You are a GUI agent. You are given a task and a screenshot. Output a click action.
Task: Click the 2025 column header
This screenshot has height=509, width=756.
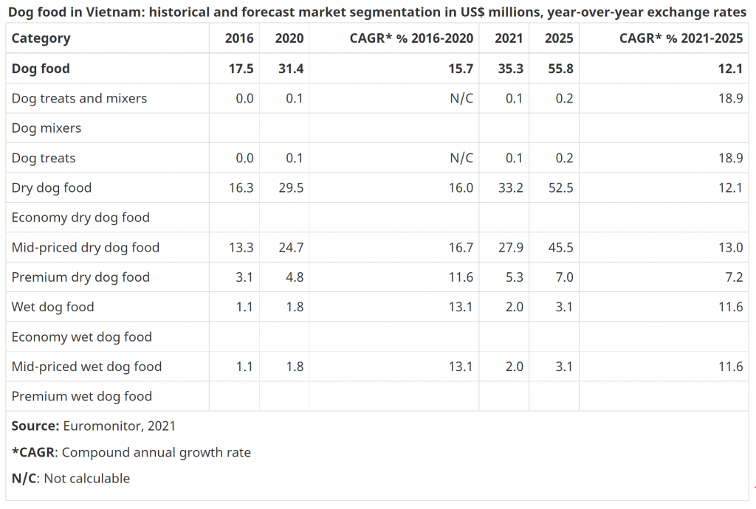(559, 38)
